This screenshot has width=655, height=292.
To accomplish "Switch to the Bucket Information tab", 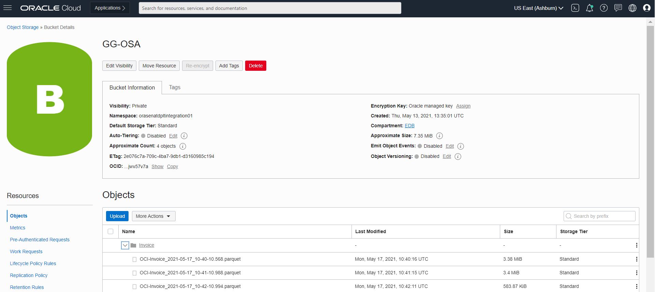I will coord(132,87).
